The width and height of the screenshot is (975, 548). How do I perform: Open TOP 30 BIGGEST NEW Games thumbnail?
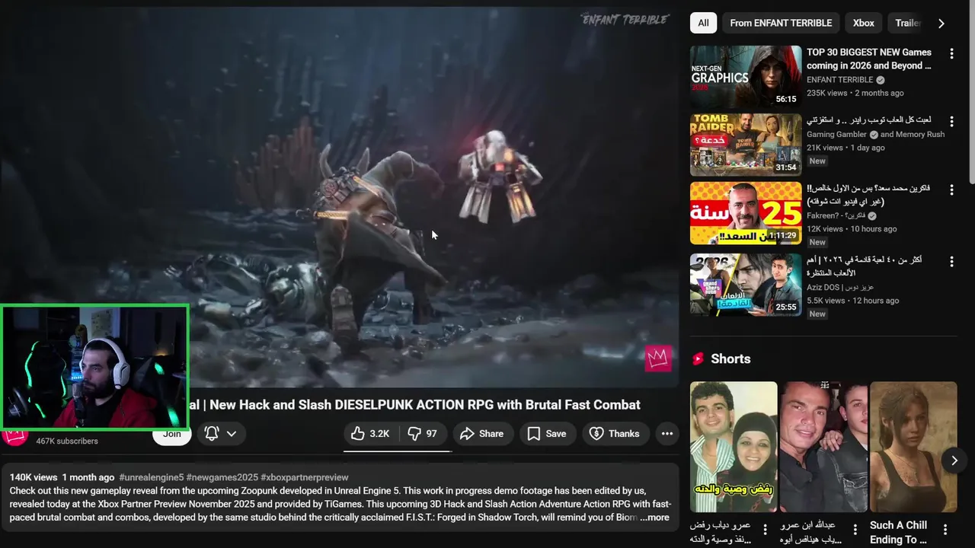(746, 76)
